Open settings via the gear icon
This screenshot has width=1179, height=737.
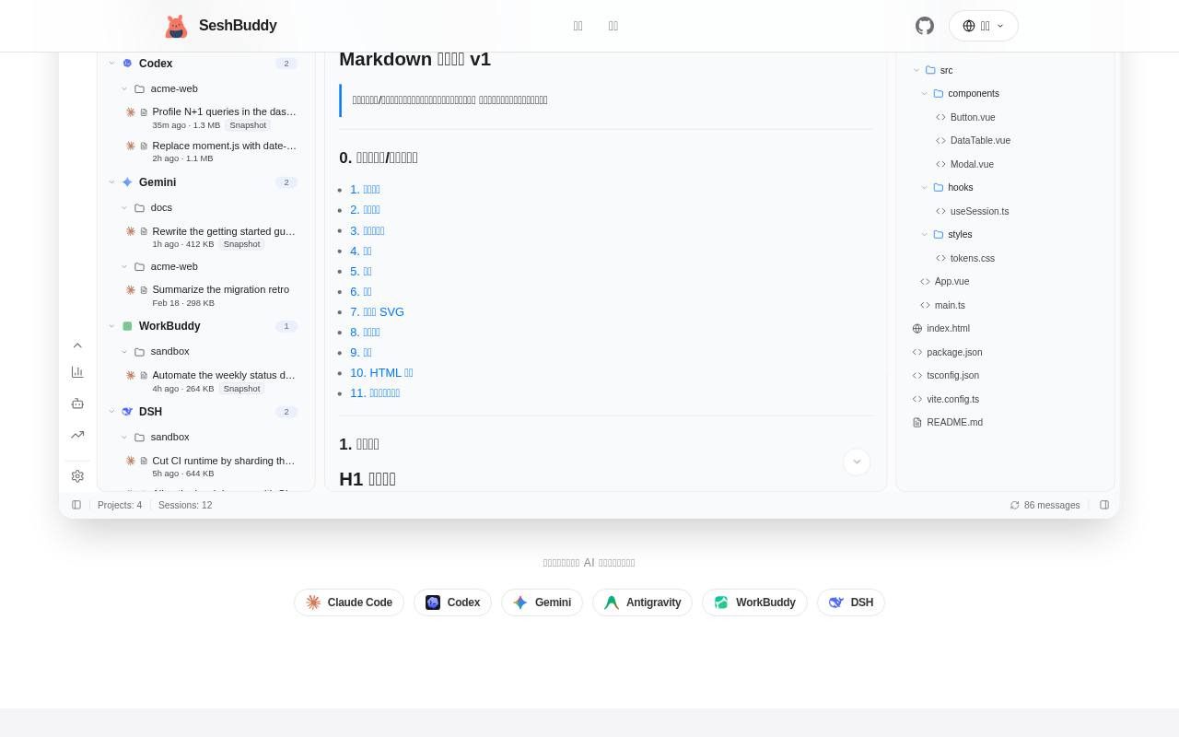[77, 476]
